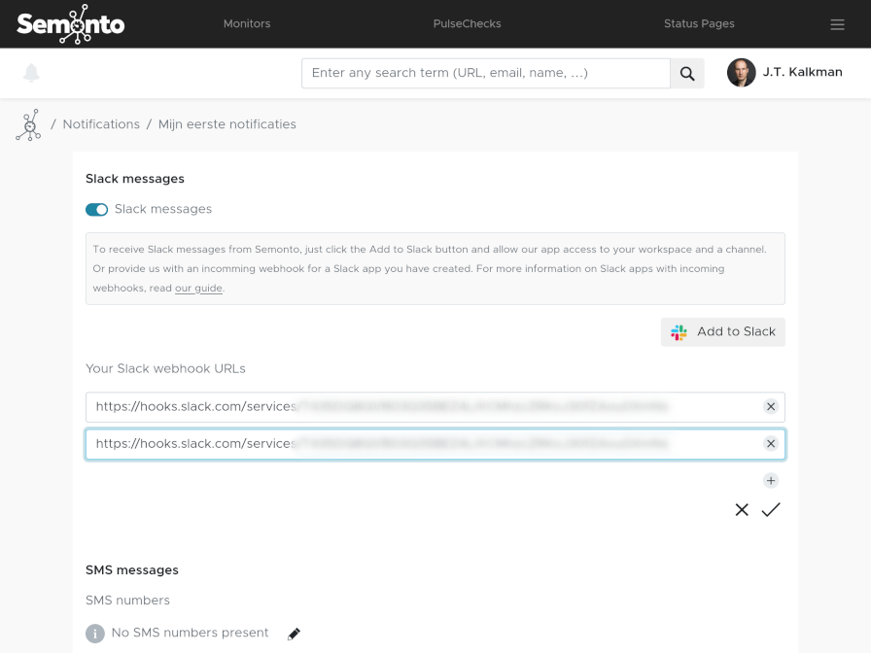Navigate to Notifications via the breadcrumb
The width and height of the screenshot is (871, 653).
101,124
